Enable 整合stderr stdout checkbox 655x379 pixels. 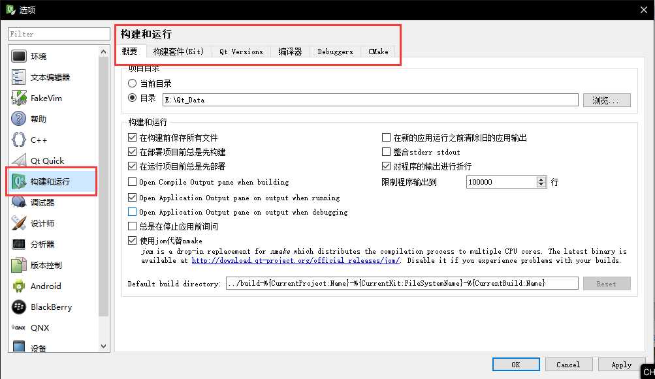[x=386, y=151]
